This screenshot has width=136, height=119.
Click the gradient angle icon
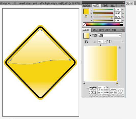point(95,42)
